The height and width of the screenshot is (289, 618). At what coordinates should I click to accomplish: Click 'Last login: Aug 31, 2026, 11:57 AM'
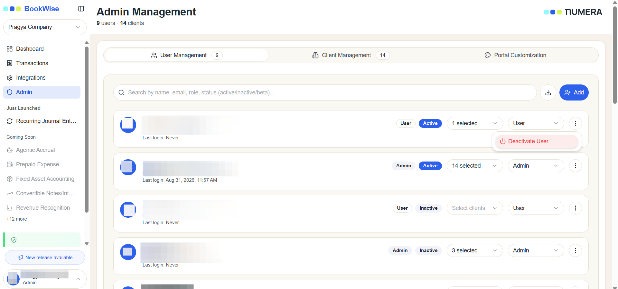[x=180, y=180]
